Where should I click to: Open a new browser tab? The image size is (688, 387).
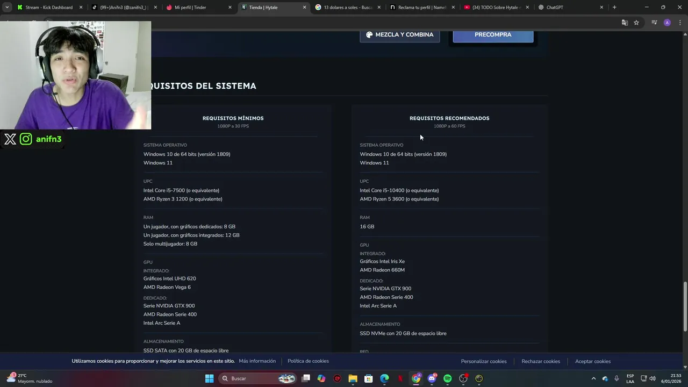click(x=614, y=8)
